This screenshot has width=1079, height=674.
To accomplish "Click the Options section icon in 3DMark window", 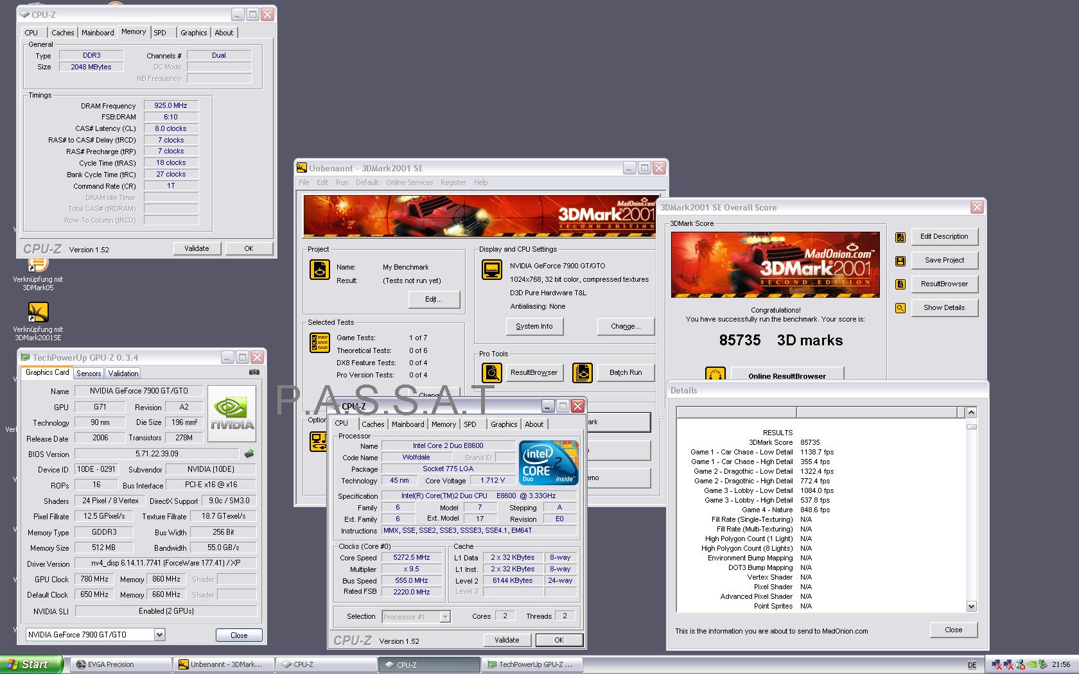I will click(x=319, y=441).
